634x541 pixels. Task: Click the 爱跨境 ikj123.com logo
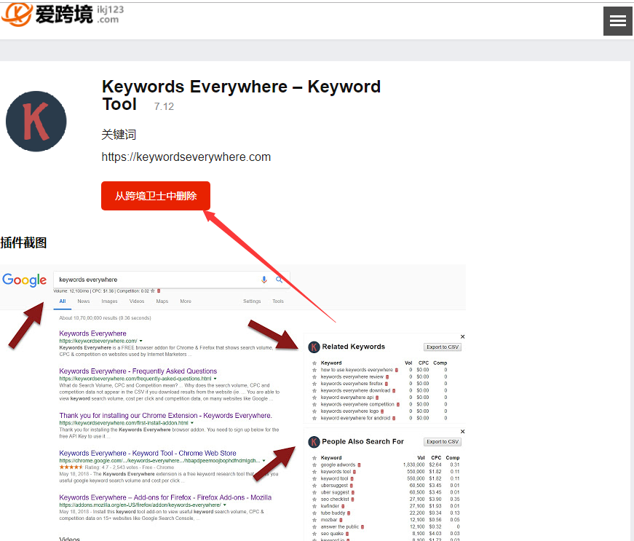click(63, 14)
